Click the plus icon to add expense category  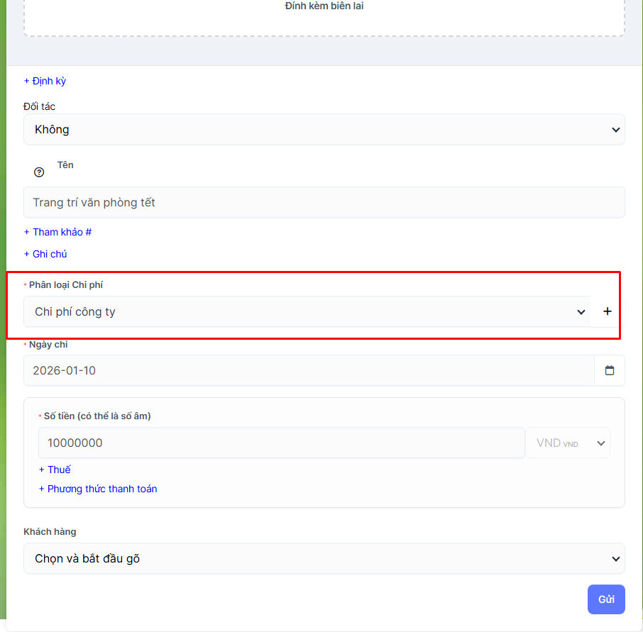[607, 311]
